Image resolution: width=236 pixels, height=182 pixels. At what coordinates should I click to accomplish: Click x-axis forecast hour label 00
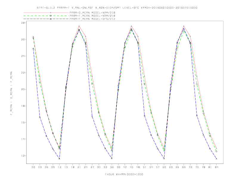click(33, 167)
